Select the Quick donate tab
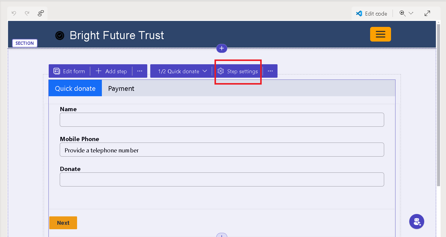Screen dimensions: 446x237 point(75,88)
